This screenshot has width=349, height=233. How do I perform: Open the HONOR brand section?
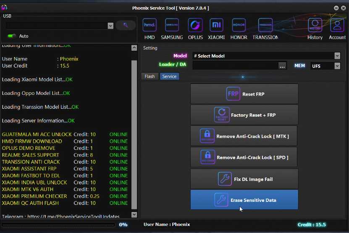239,29
